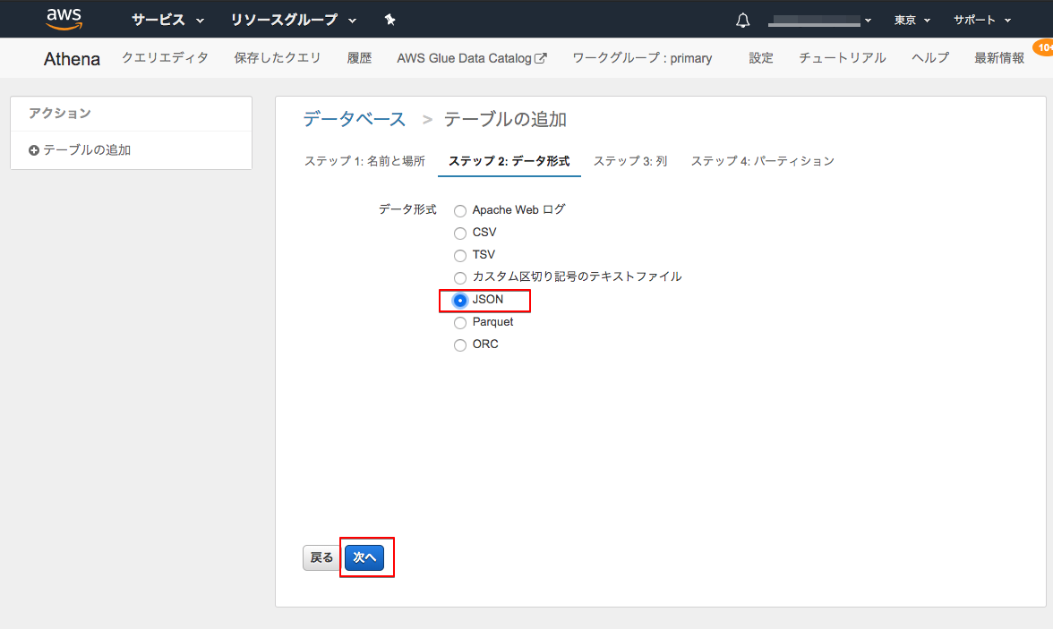Screen dimensions: 1053x629
Task: Choose the Parquet data format
Action: pos(460,323)
